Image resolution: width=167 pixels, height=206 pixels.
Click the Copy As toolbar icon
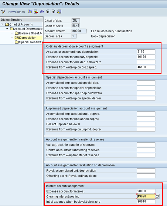pos(30,12)
